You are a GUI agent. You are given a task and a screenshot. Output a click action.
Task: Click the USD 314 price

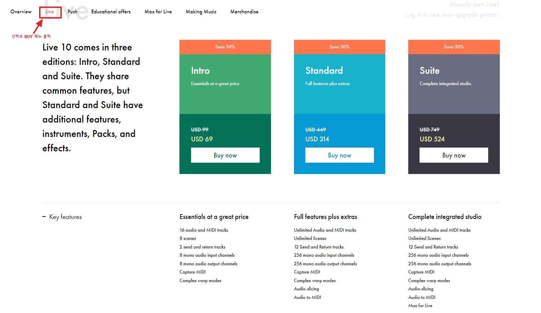tap(317, 139)
